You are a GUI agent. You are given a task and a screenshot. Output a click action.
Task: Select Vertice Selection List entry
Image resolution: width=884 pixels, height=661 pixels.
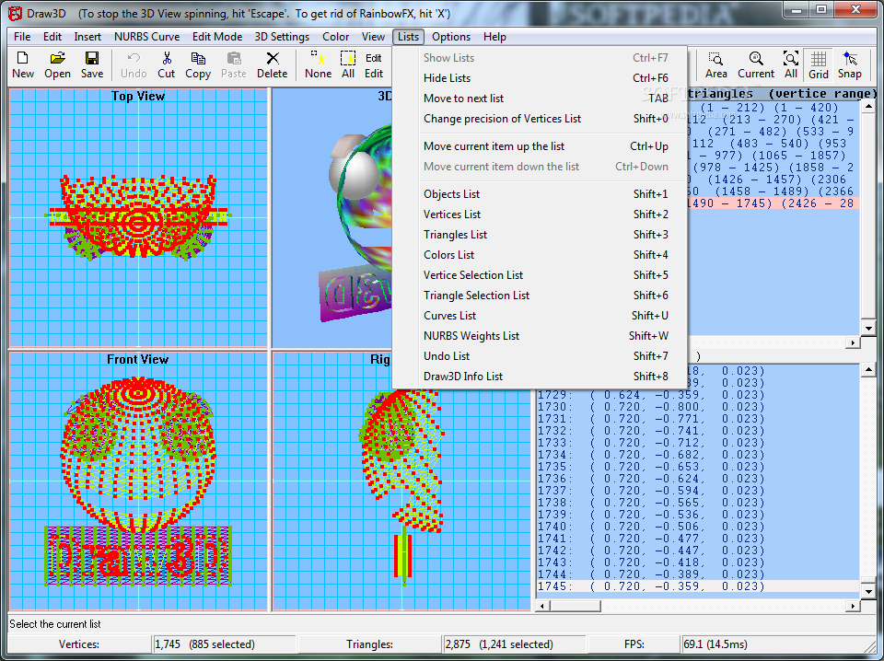coord(540,275)
